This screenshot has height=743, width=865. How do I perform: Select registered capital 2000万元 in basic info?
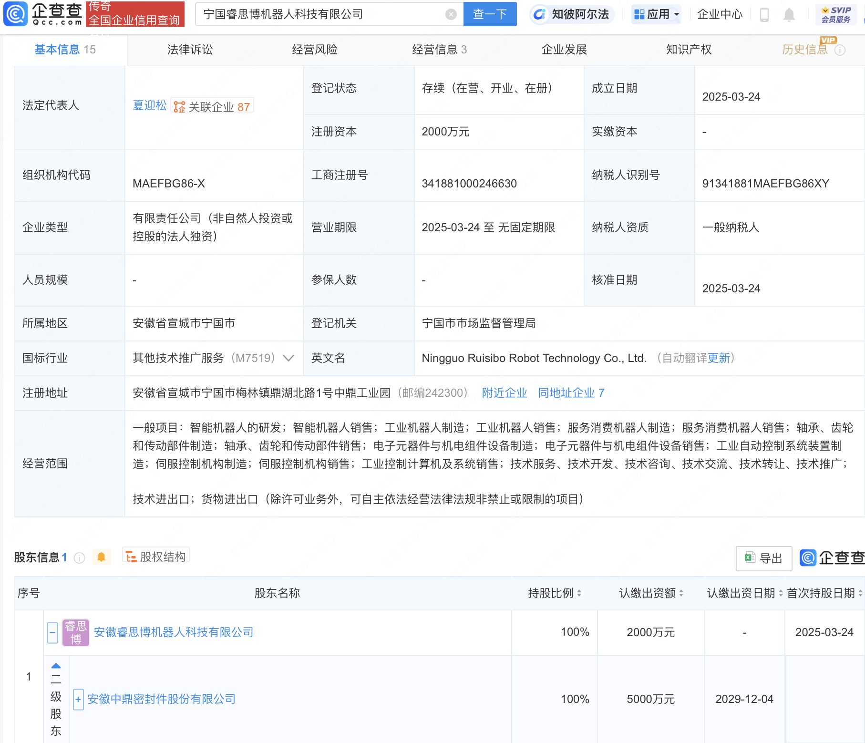(x=445, y=132)
